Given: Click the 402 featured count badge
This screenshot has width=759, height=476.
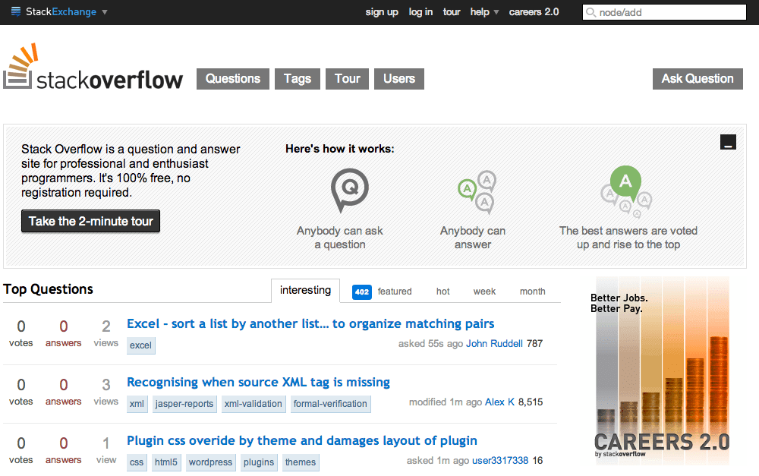Looking at the screenshot, I should pyautogui.click(x=361, y=292).
